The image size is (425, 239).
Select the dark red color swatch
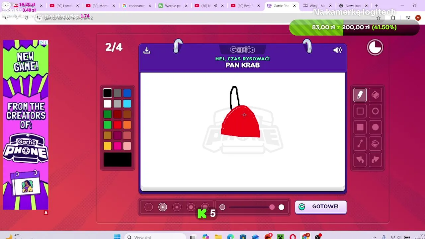pos(117,115)
